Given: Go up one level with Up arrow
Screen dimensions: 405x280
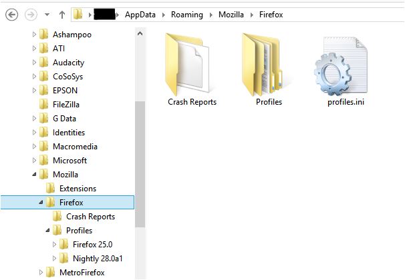Looking at the screenshot, I should [x=61, y=15].
